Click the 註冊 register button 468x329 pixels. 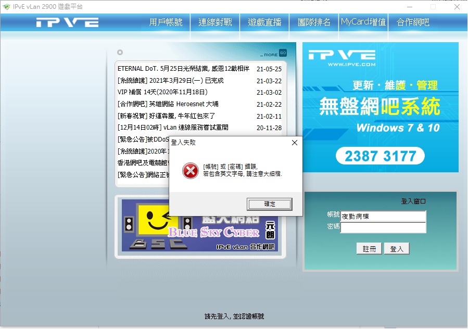(369, 249)
